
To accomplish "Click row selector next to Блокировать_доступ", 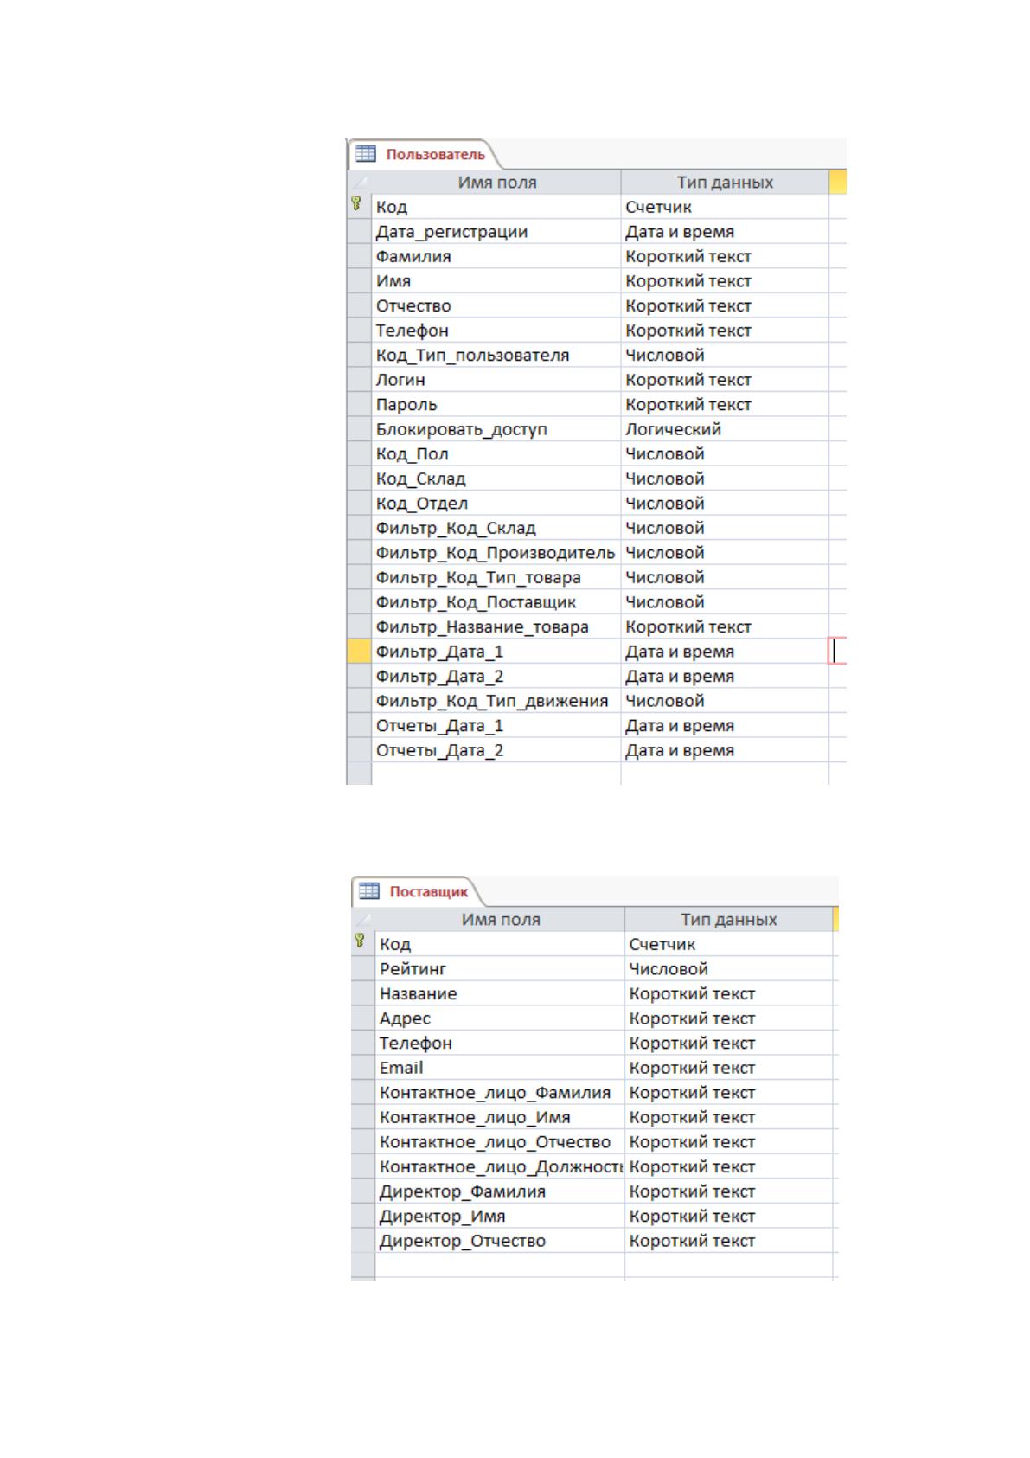I will [359, 429].
